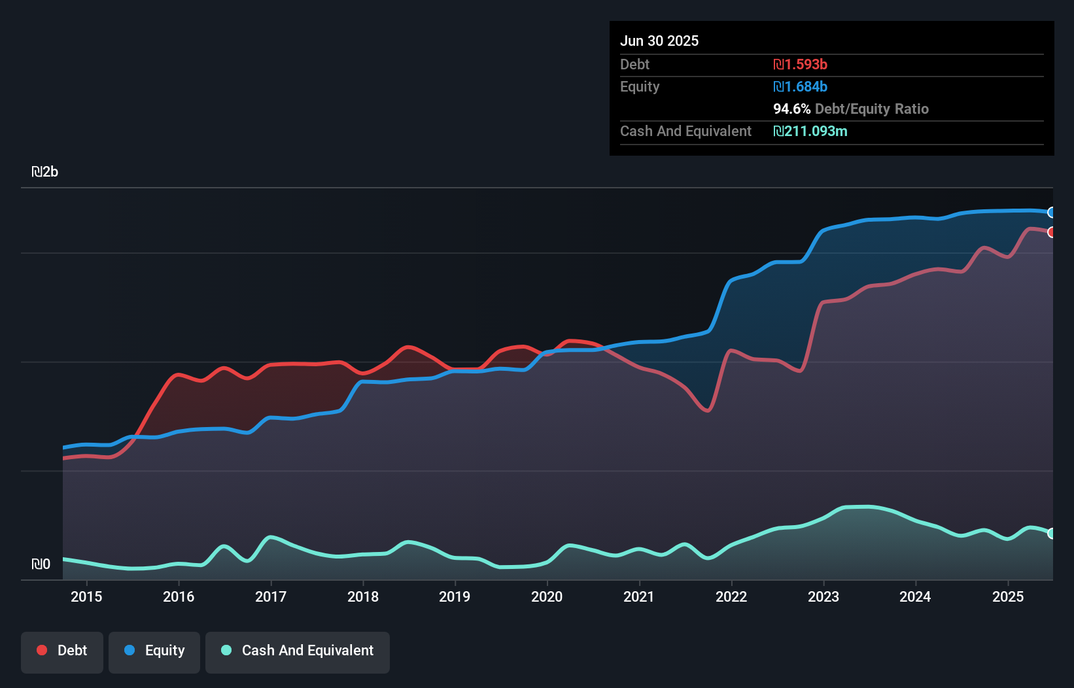Viewport: 1074px width, 688px height.
Task: Click the shekel symbol on Debt value
Action: point(778,64)
